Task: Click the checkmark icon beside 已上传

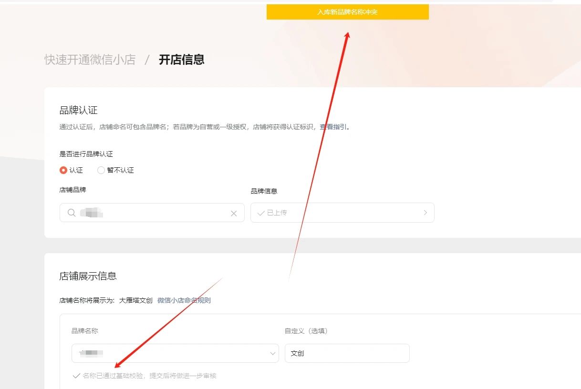Action: point(261,213)
